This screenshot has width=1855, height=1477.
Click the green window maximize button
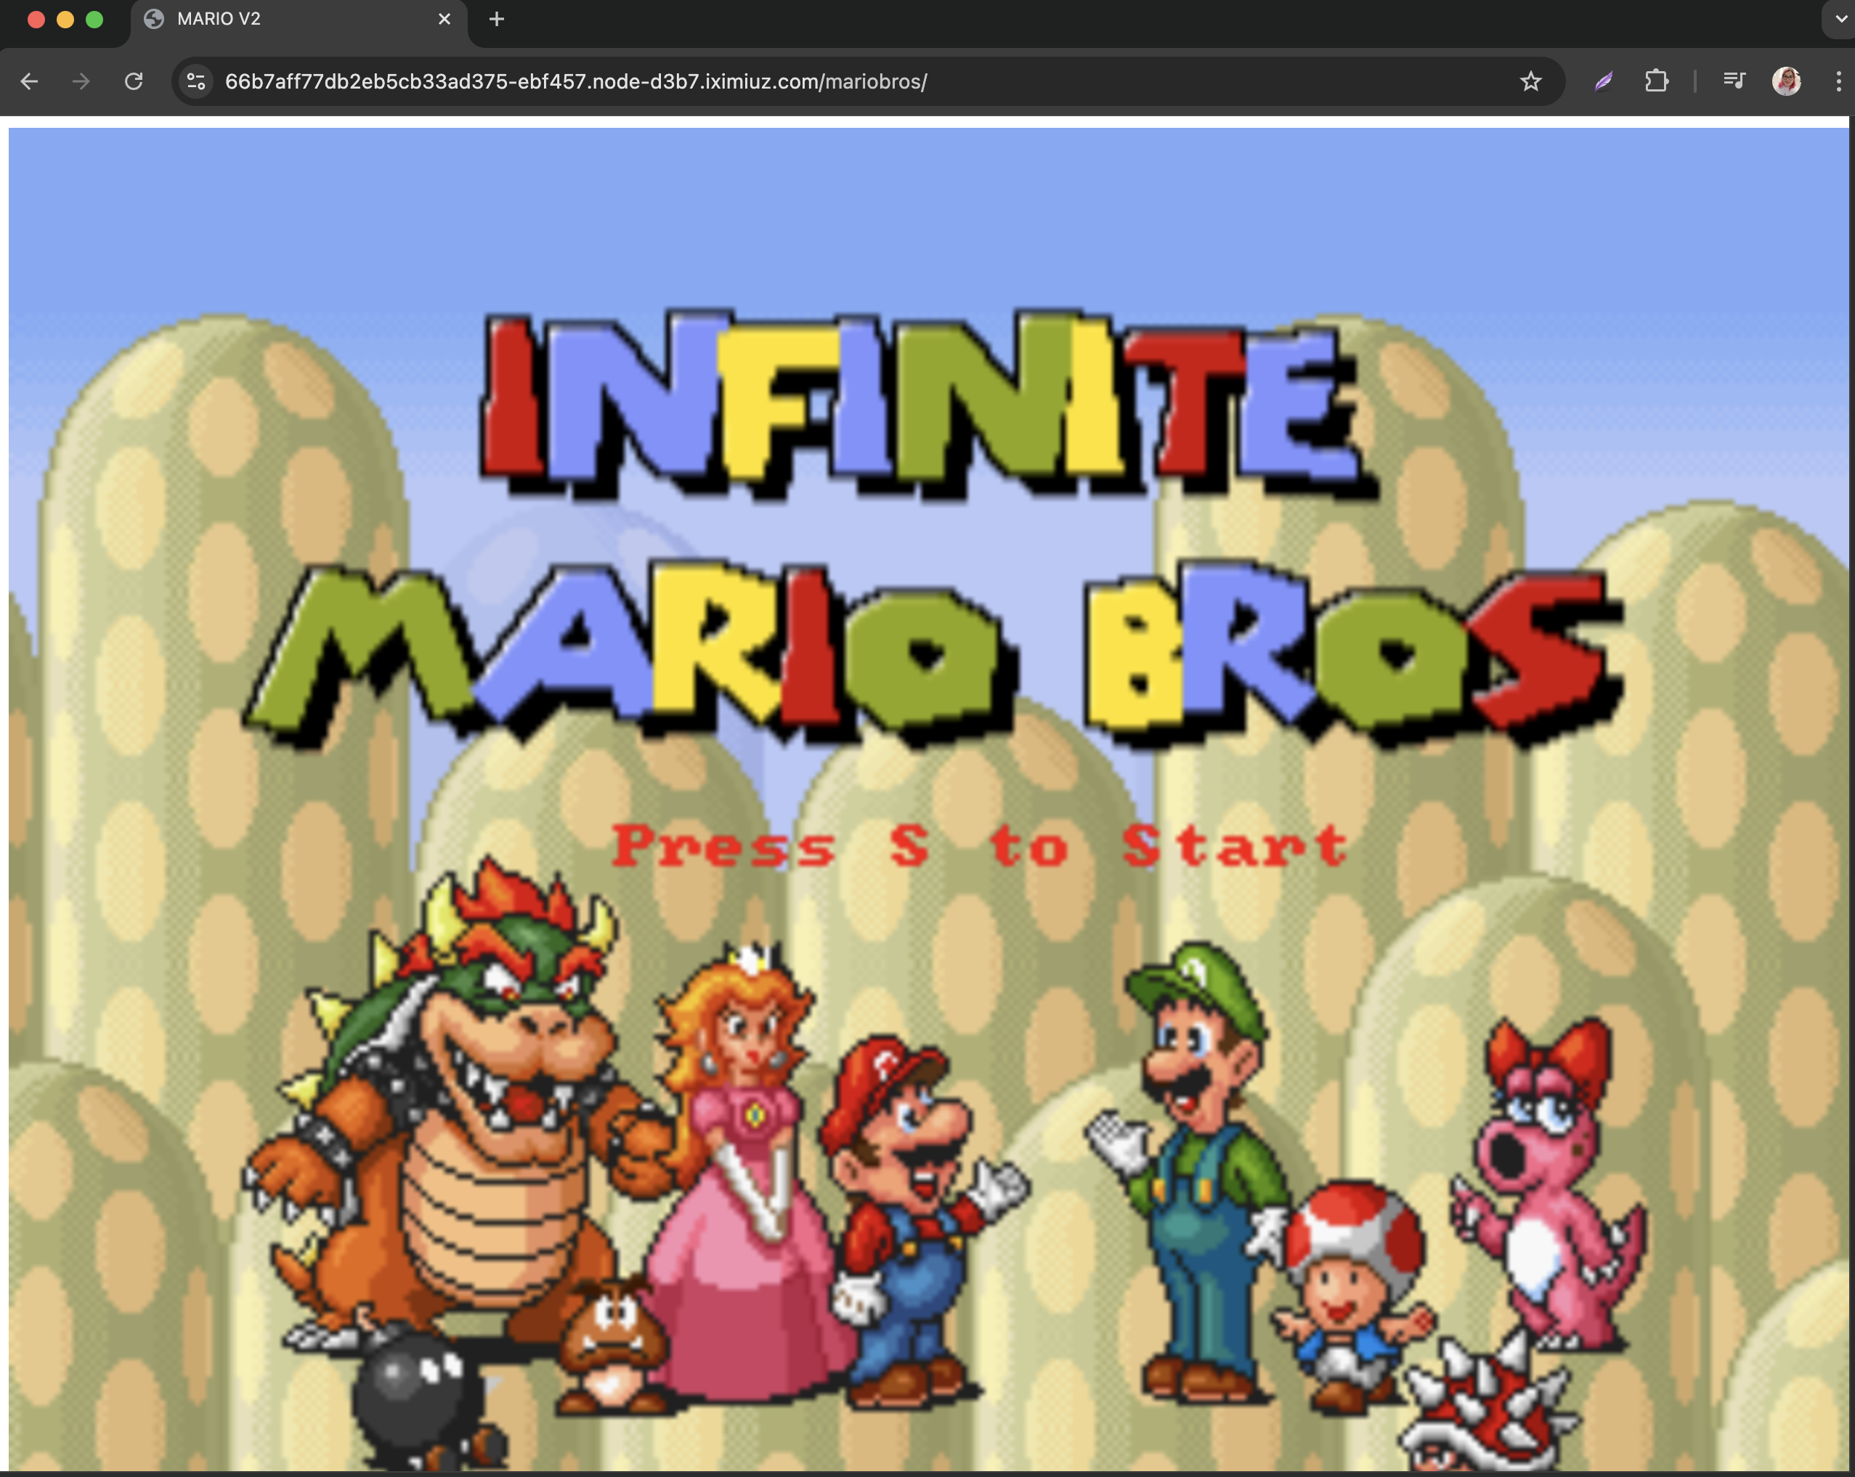94,19
